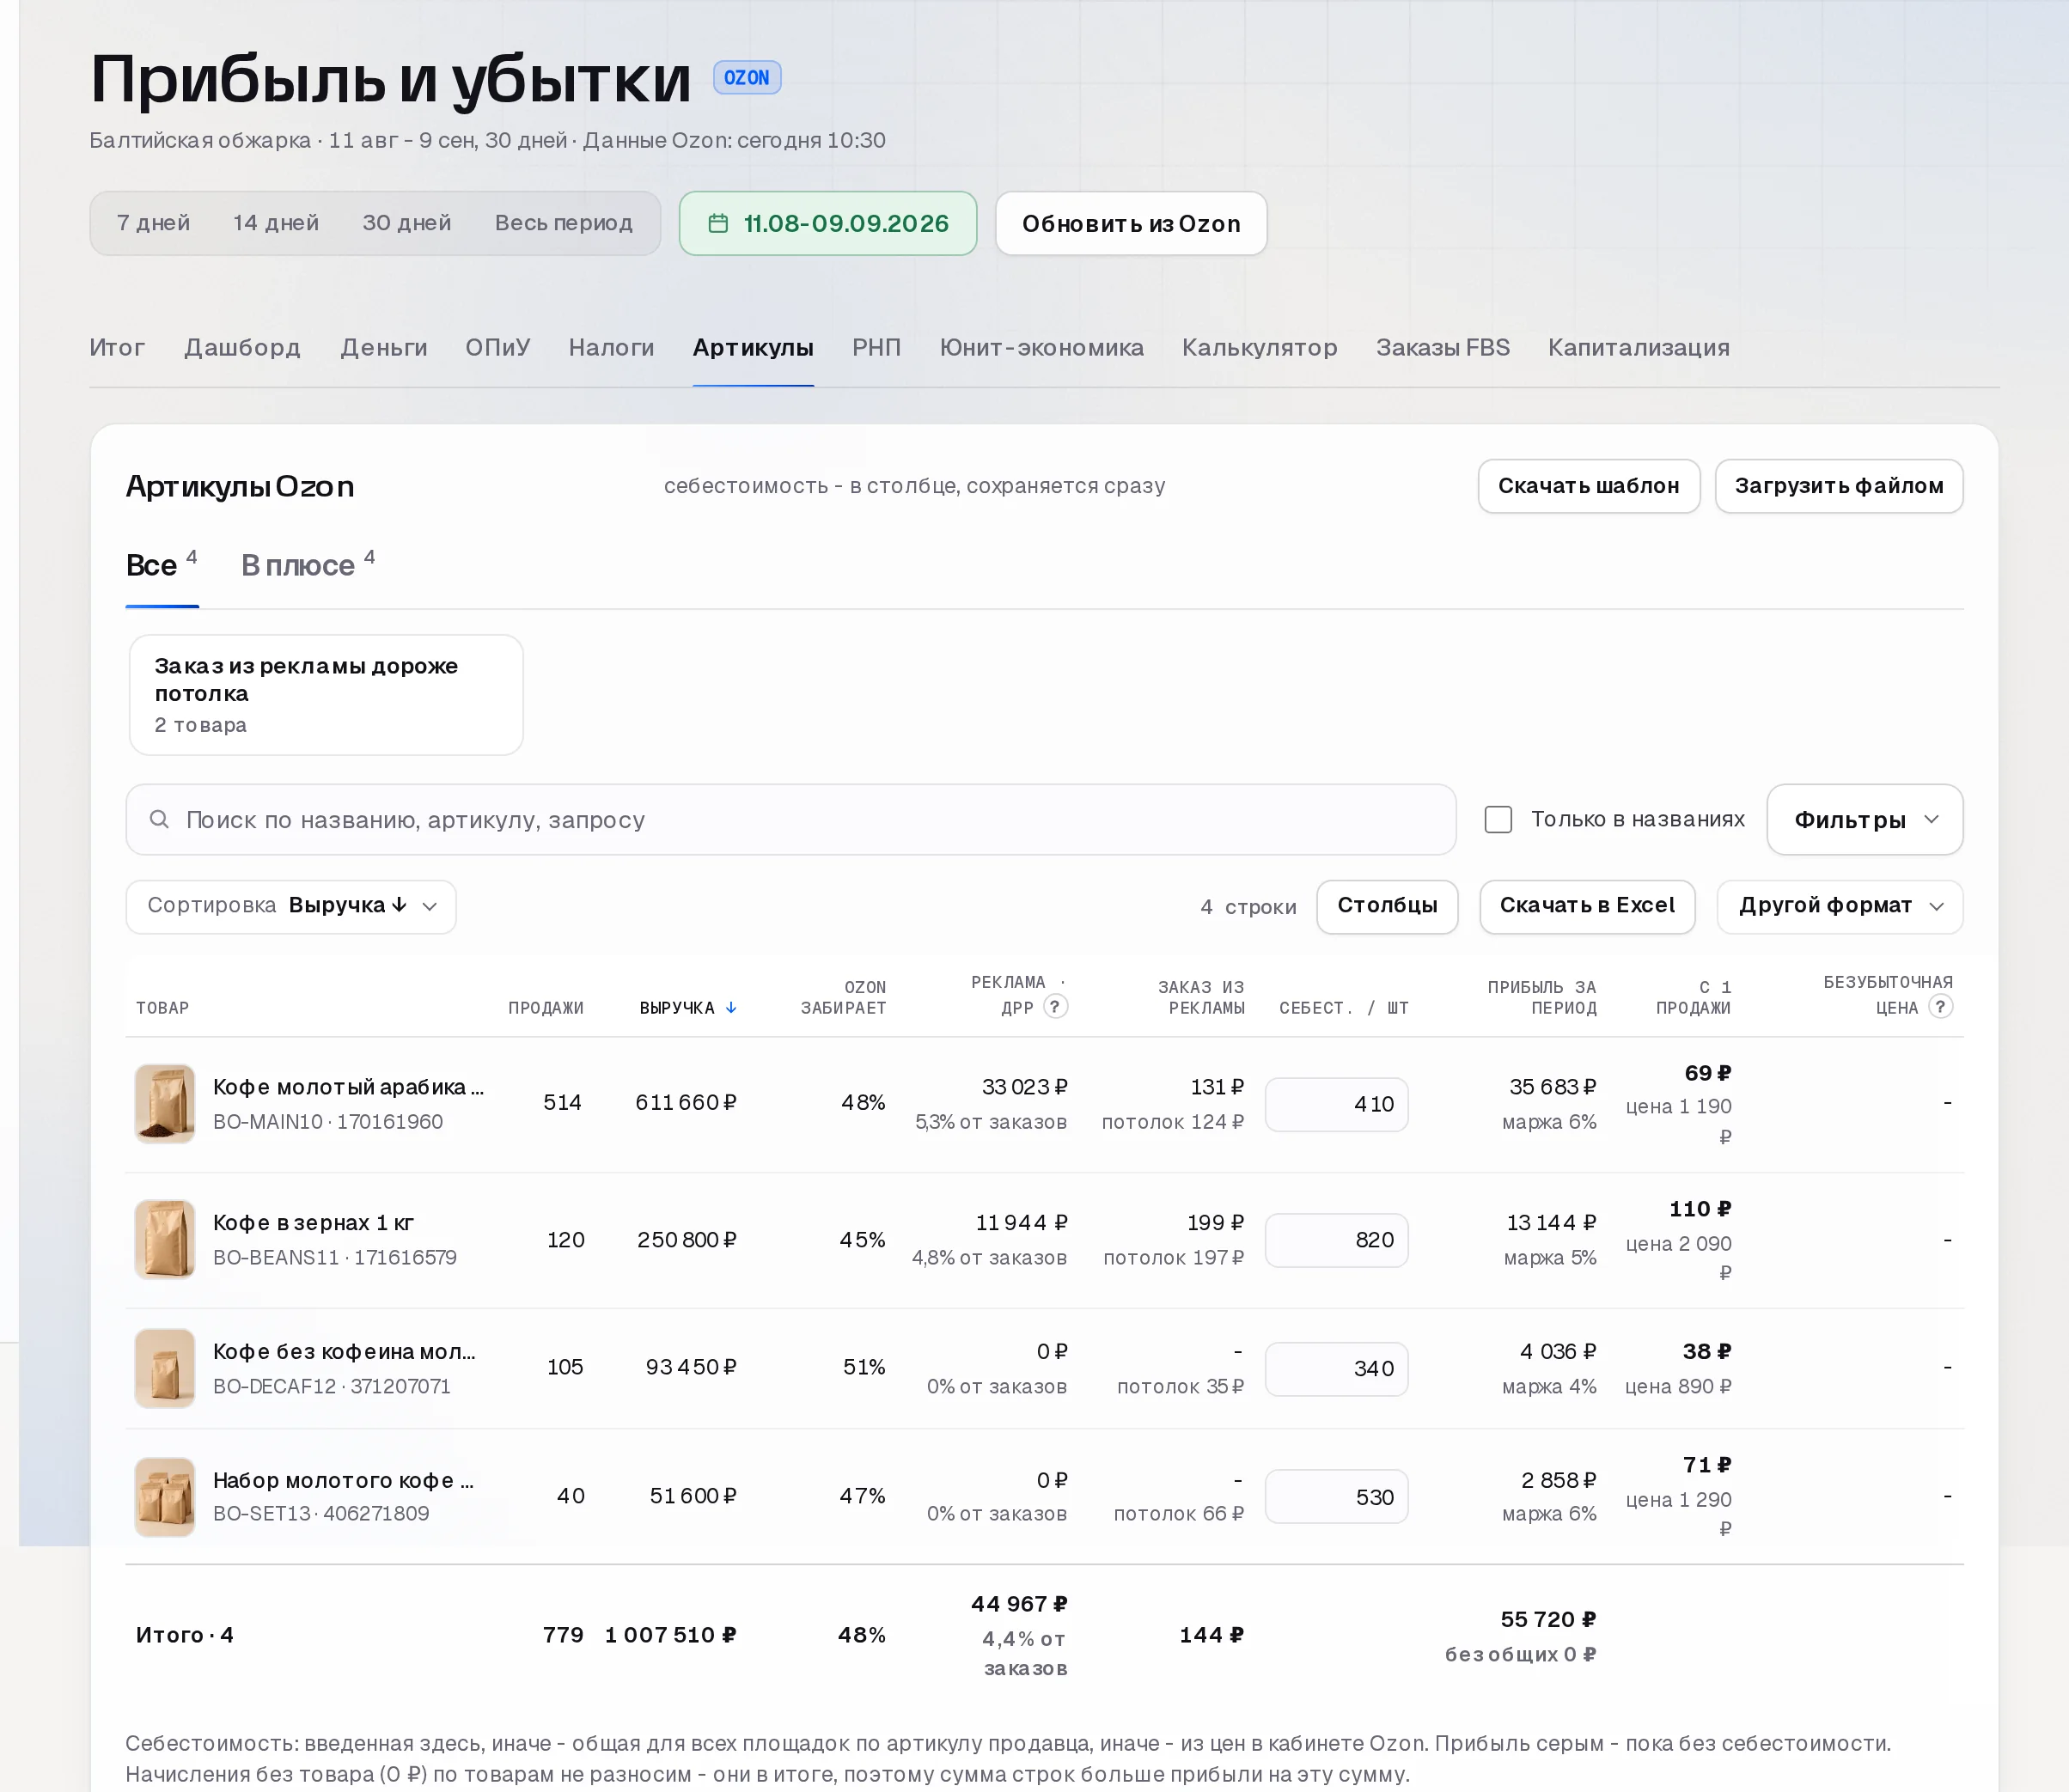
Task: Open thumbnail of Кофе в зернах 1 кг
Action: click(165, 1239)
